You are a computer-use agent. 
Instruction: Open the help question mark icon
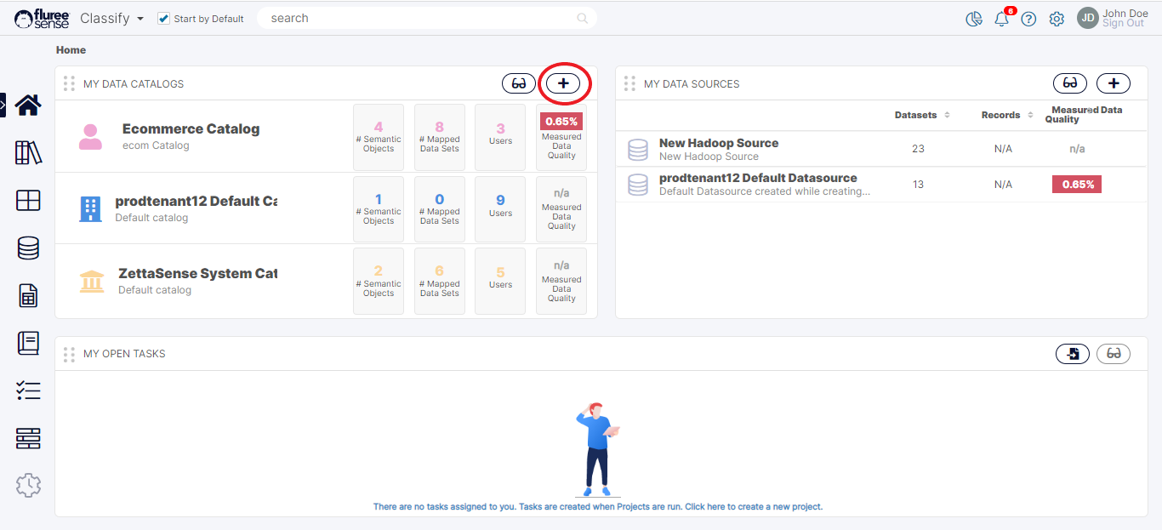tap(1028, 19)
